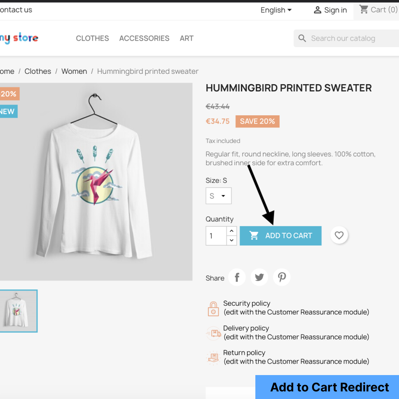Click the search magnifier icon
The image size is (399, 399).
click(x=302, y=38)
